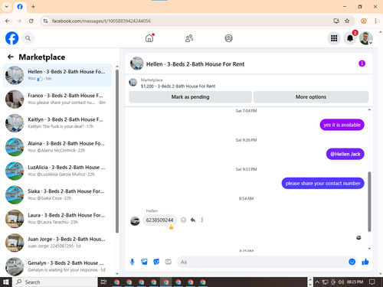The width and height of the screenshot is (383, 287).
Task: Click the 6238509244 message from Hellen
Action: (x=159, y=220)
